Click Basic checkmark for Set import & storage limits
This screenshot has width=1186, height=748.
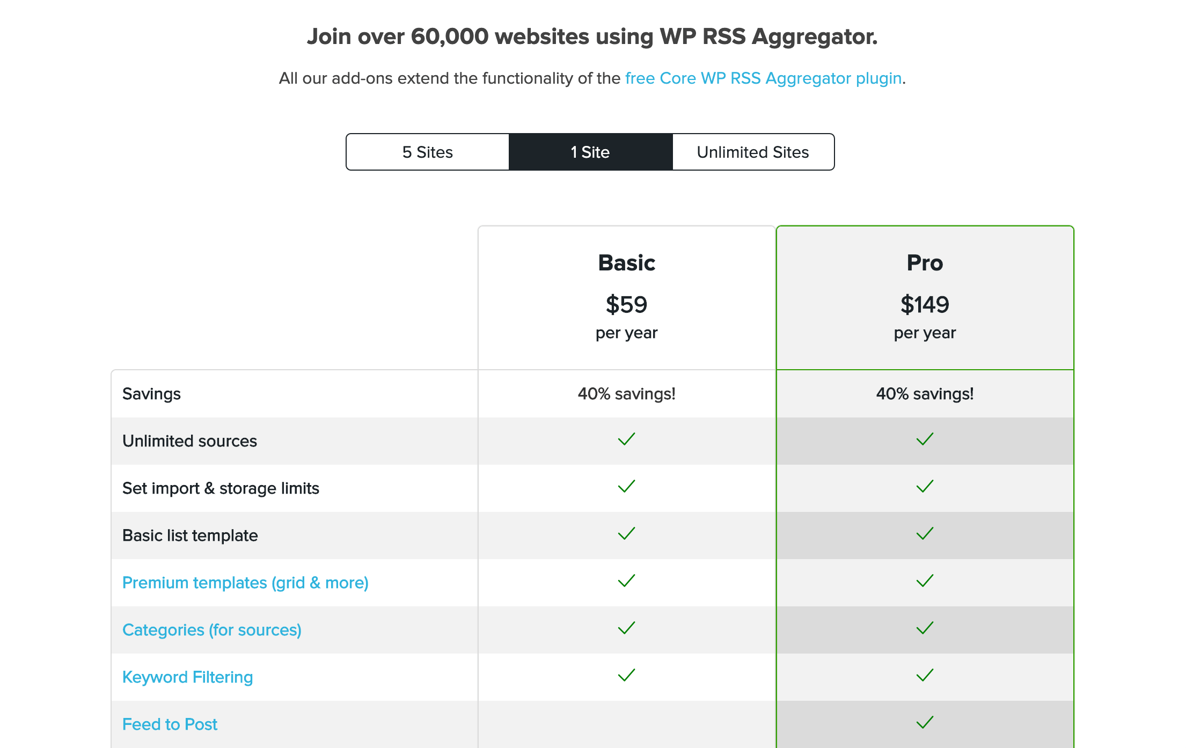pyautogui.click(x=626, y=487)
